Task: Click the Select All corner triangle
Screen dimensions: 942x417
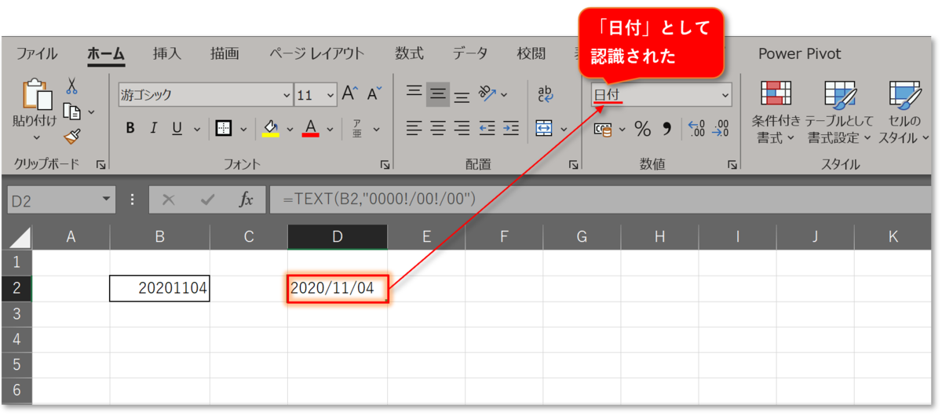Action: coord(21,236)
